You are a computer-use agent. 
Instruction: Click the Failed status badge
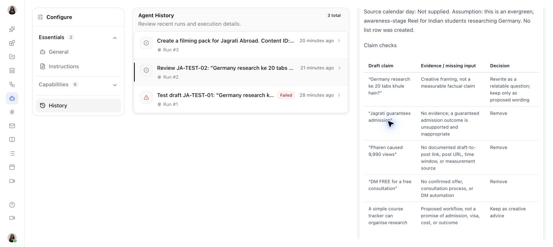point(286,95)
